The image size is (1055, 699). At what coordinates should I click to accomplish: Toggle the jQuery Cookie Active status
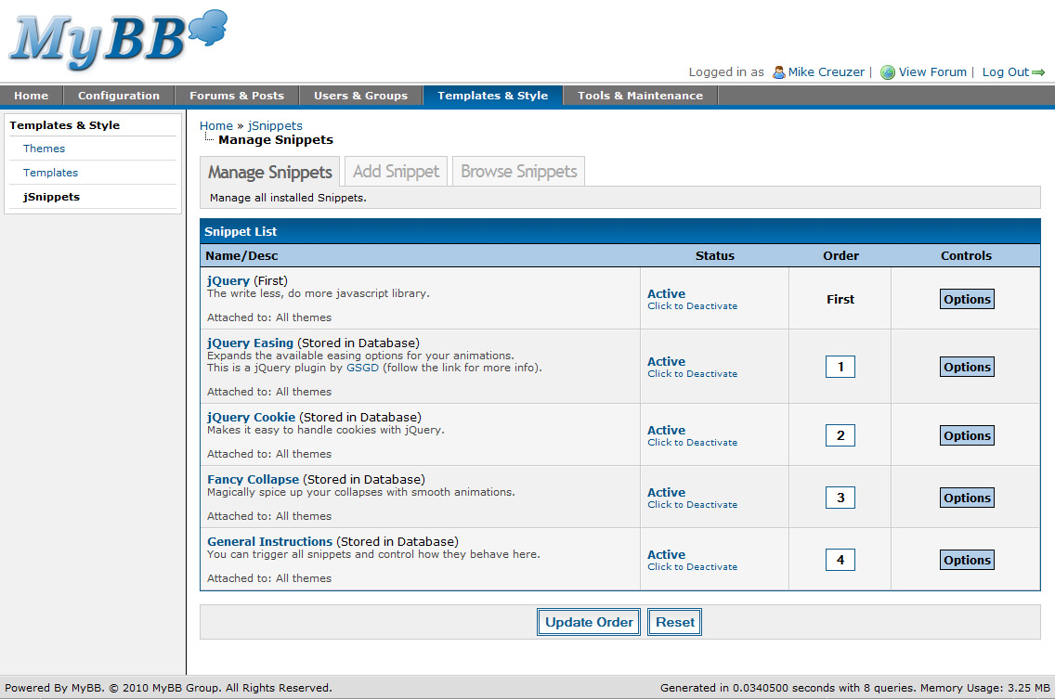[666, 431]
